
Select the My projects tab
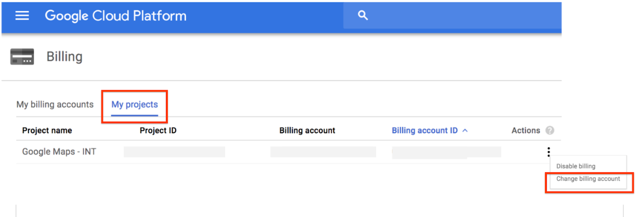click(134, 105)
